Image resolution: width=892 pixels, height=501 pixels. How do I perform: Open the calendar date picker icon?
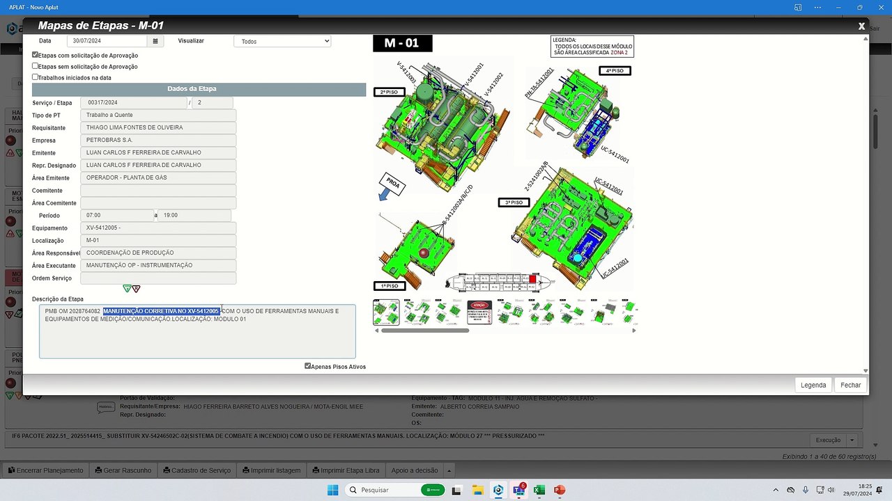pos(155,41)
